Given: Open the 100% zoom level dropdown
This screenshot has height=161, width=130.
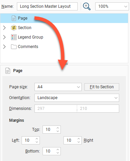Looking at the screenshot, I should [112, 6].
